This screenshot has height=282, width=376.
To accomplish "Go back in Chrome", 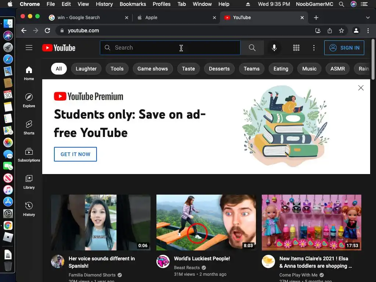I will (x=24, y=30).
